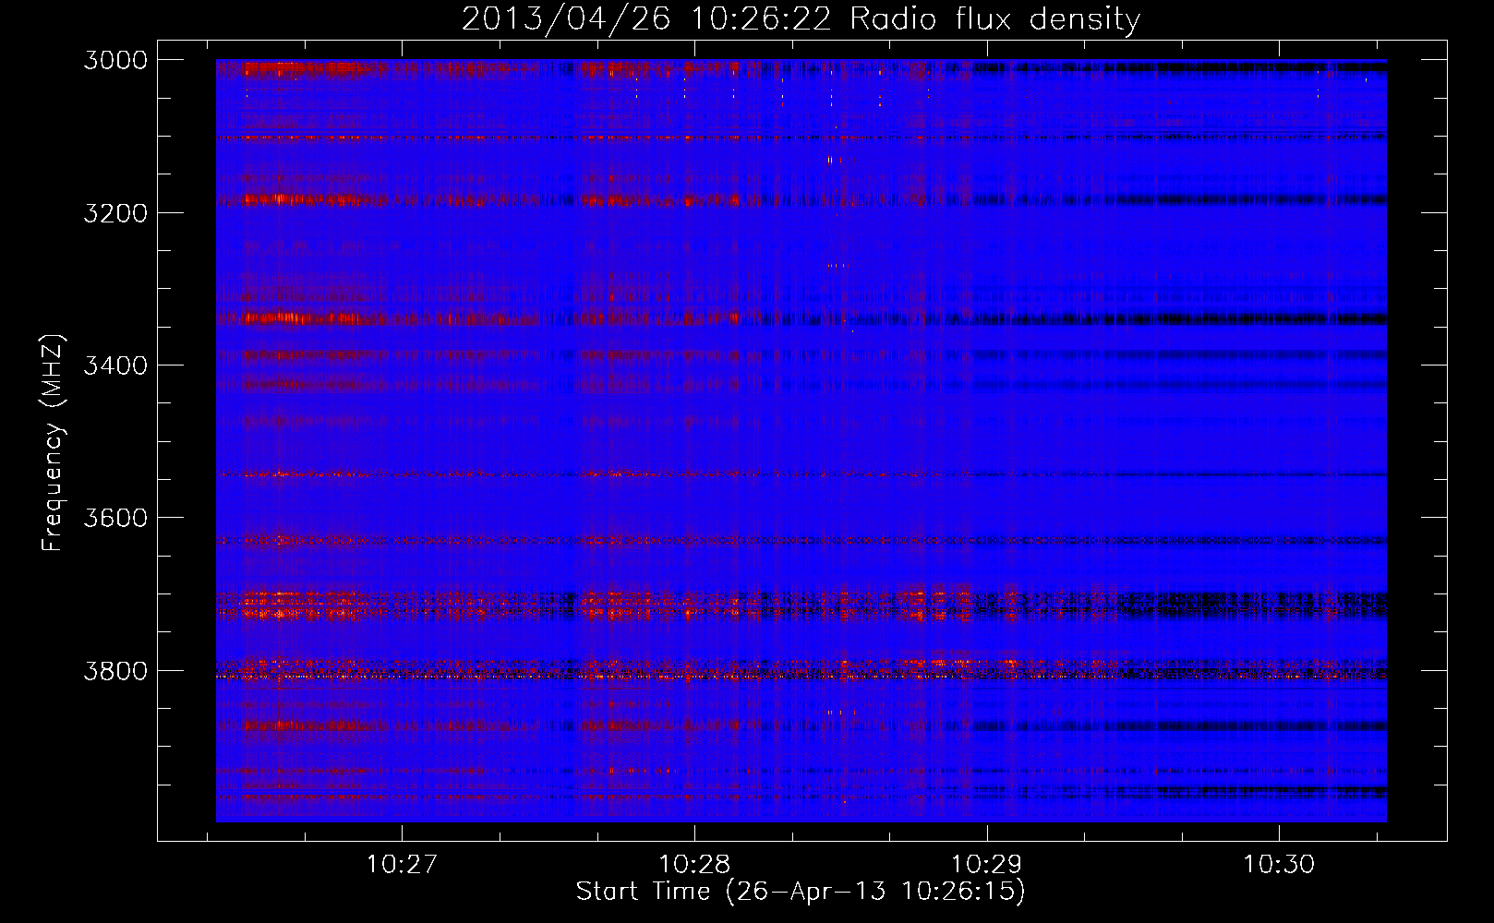1494x923 pixels.
Task: Click the '3600' frequency axis label
Action: (115, 518)
